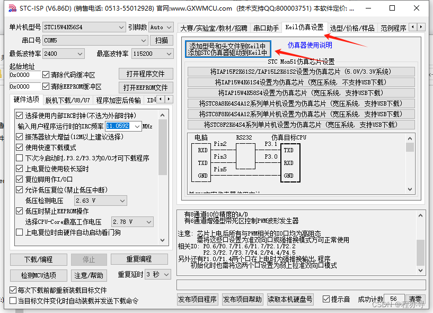Screen dimensions: 433x313
Task: Click 将IAP15W4K58S4设置为仿真芯片 button
Action: tap(301, 93)
